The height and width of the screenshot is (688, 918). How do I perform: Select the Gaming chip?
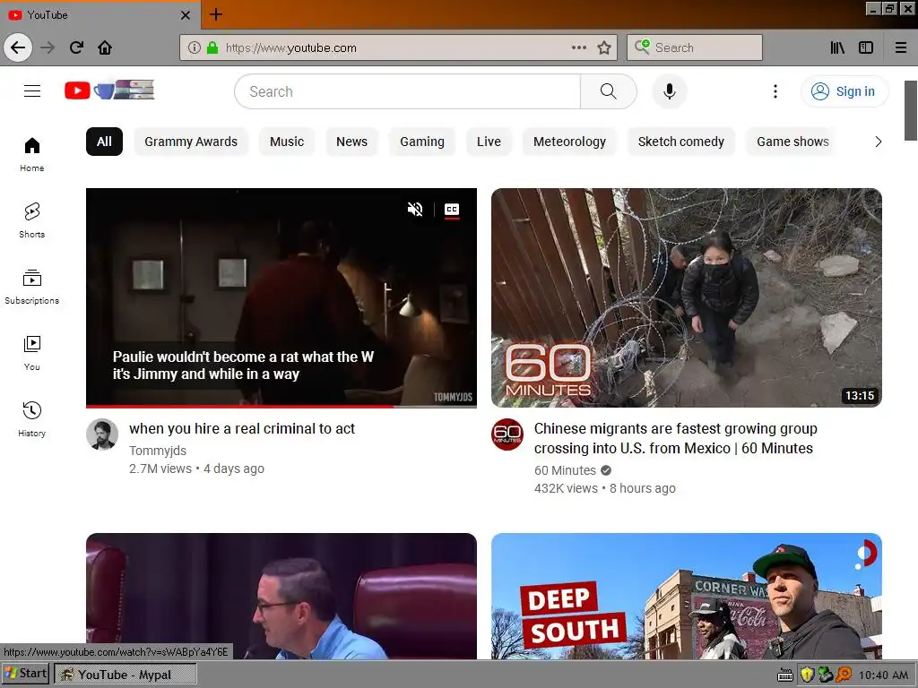click(422, 142)
